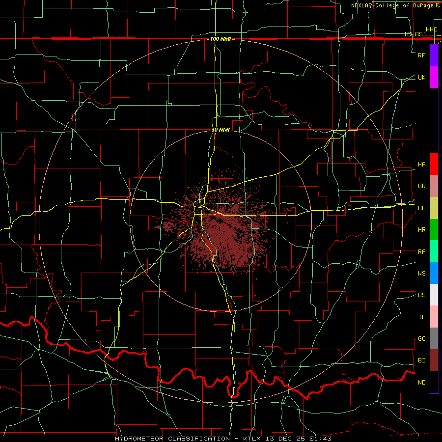Click the light pink IC legend swatch
442x442 pixels.
point(434,317)
